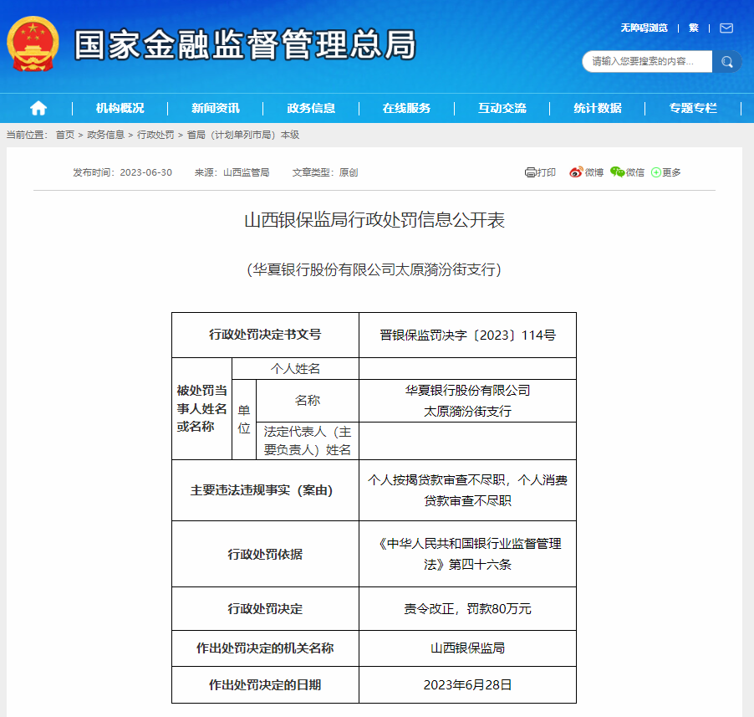Screen dimensions: 754x717
Task: Open the 统计数据 navigation menu
Action: [x=597, y=108]
